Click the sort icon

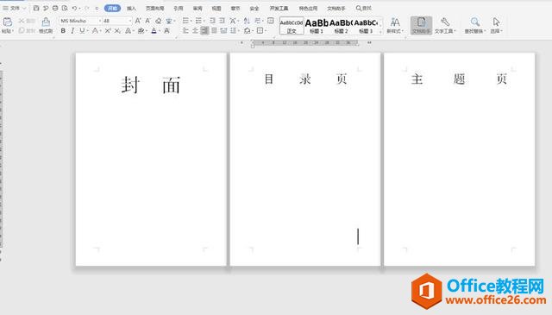[x=247, y=21]
